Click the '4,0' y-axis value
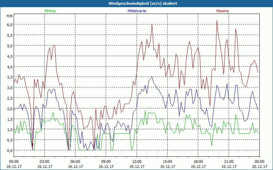 pos(10,67)
